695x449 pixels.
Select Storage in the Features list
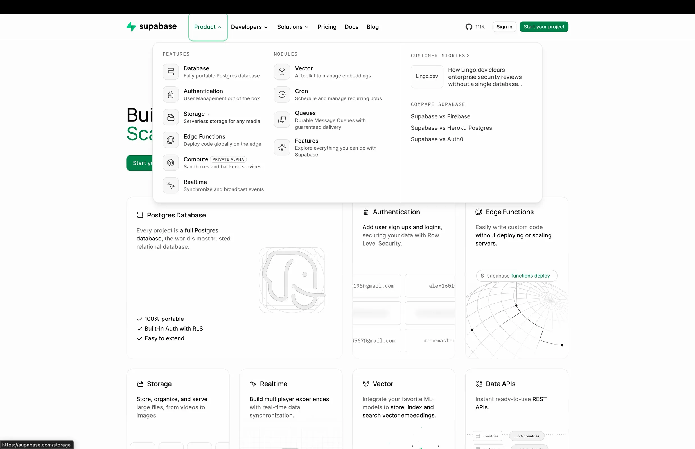coord(213,117)
